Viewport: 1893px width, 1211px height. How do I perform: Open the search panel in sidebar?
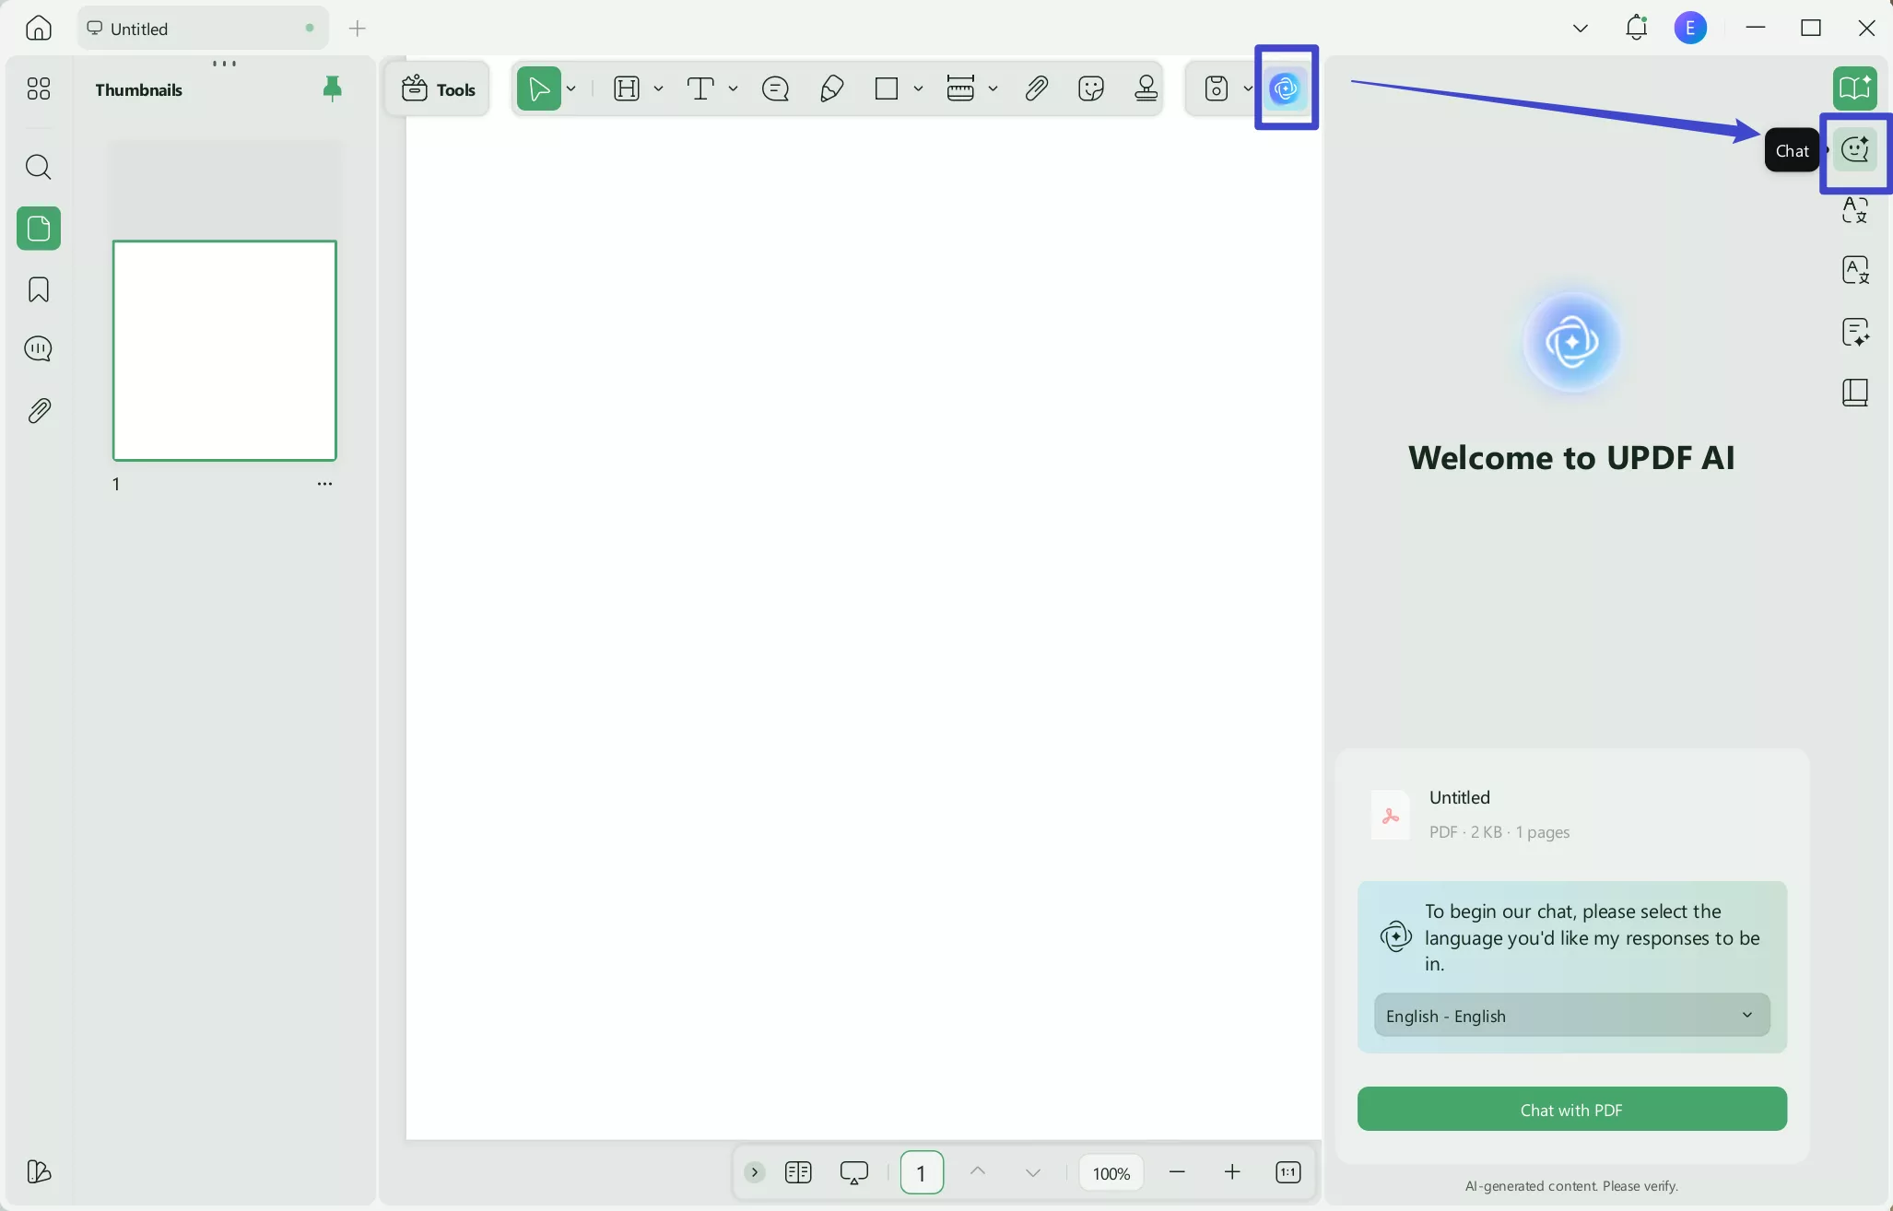[x=39, y=167]
